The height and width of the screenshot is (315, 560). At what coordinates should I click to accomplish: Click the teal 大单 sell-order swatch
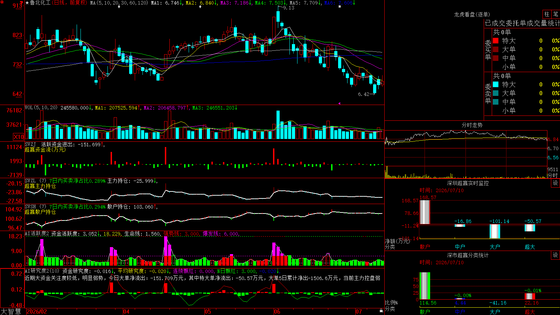(496, 93)
